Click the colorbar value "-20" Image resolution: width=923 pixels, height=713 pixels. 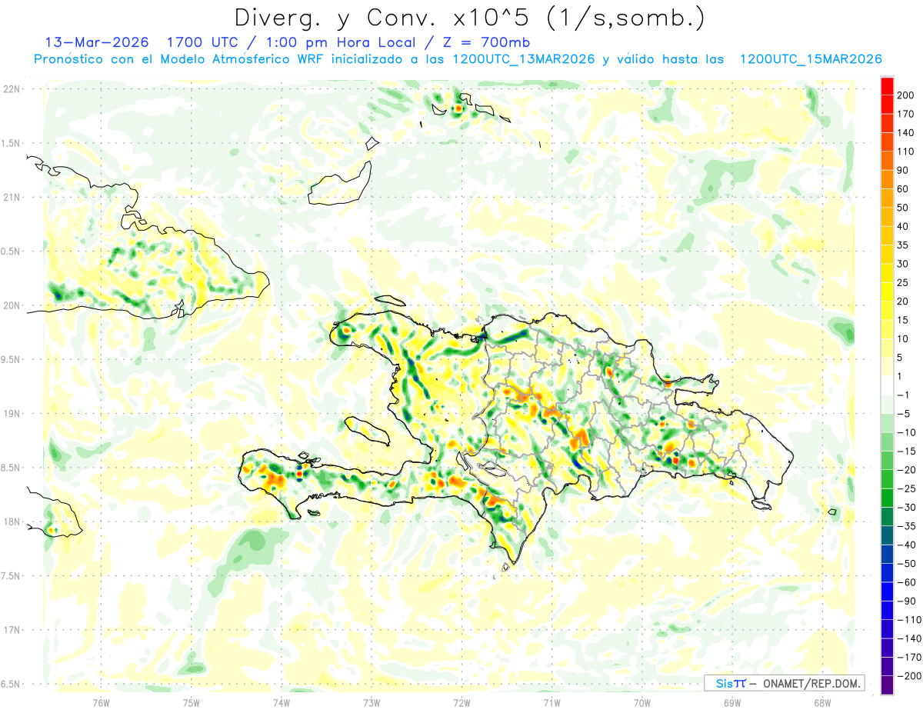point(906,470)
